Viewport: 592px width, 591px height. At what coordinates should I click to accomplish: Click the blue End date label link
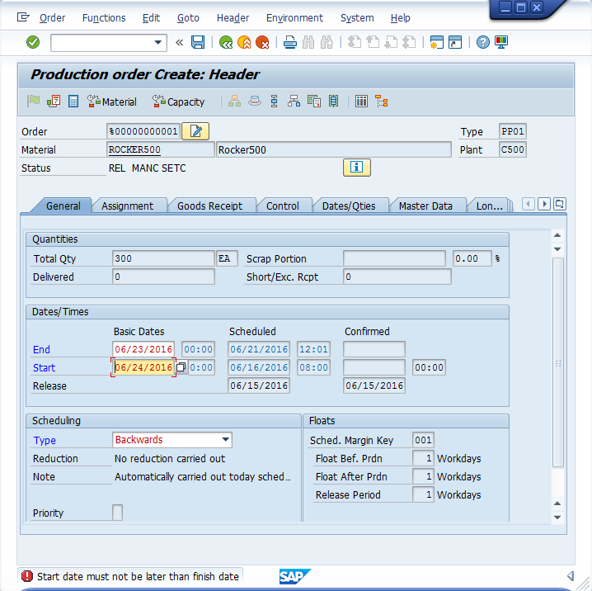coord(41,349)
